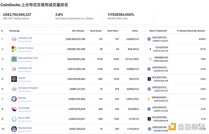Sort by the Visits column header
The width and height of the screenshot is (209, 134).
tap(135, 31)
